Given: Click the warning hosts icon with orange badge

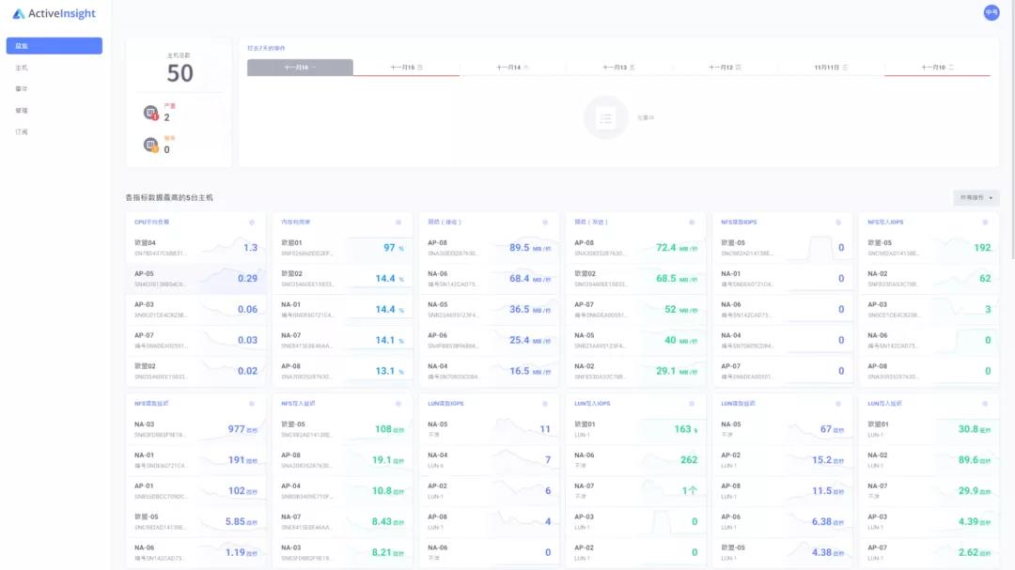Looking at the screenshot, I should pos(150,145).
